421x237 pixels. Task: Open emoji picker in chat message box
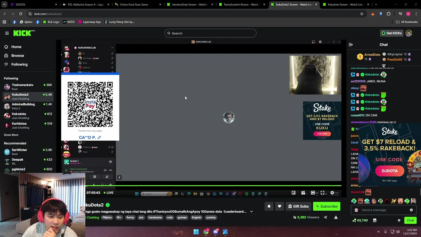coord(411,210)
